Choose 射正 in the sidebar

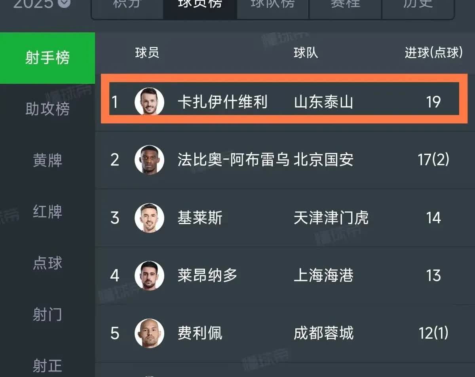point(47,366)
